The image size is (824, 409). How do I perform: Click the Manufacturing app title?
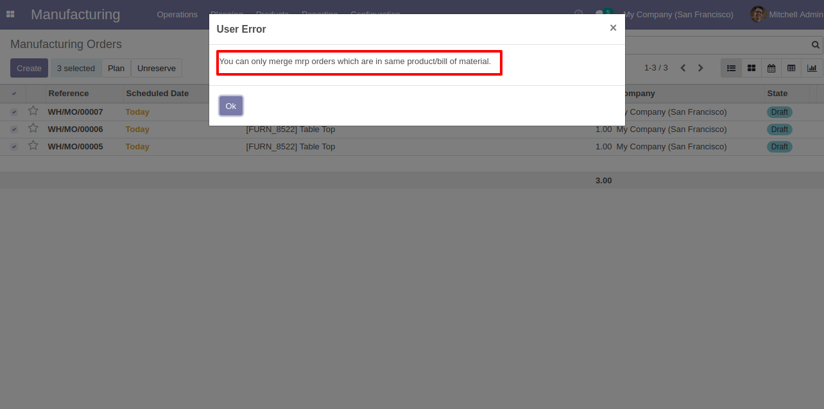coord(75,14)
